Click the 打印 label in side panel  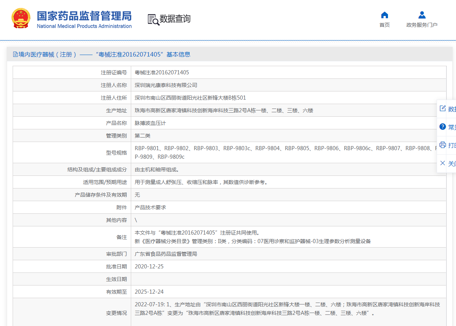tap(452, 145)
